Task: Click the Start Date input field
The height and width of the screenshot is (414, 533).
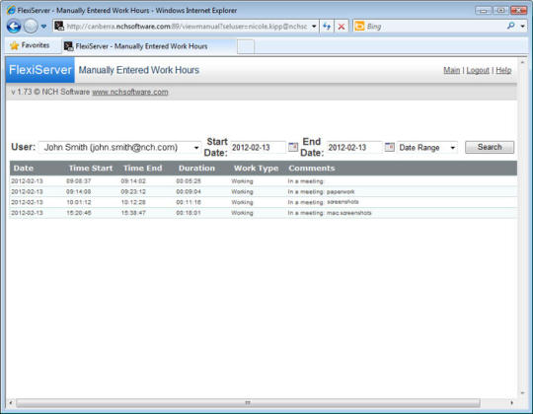Action: 258,147
